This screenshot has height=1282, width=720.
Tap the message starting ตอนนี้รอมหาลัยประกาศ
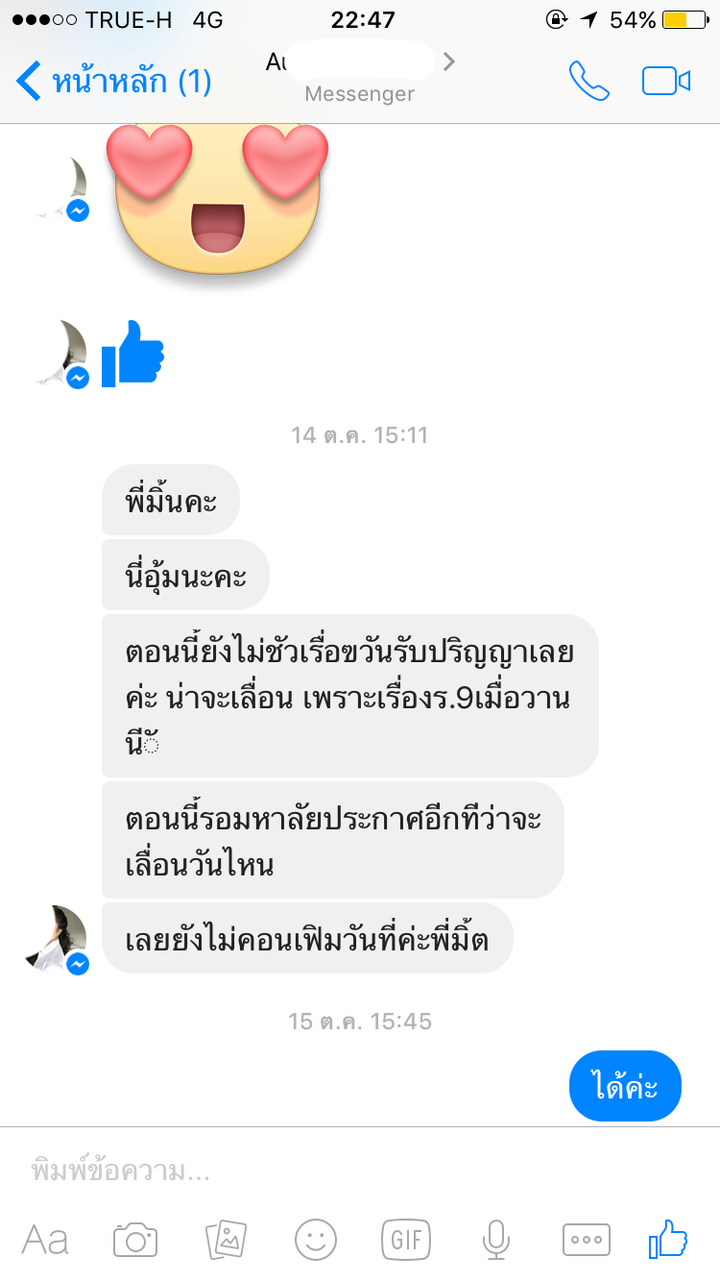(332, 839)
